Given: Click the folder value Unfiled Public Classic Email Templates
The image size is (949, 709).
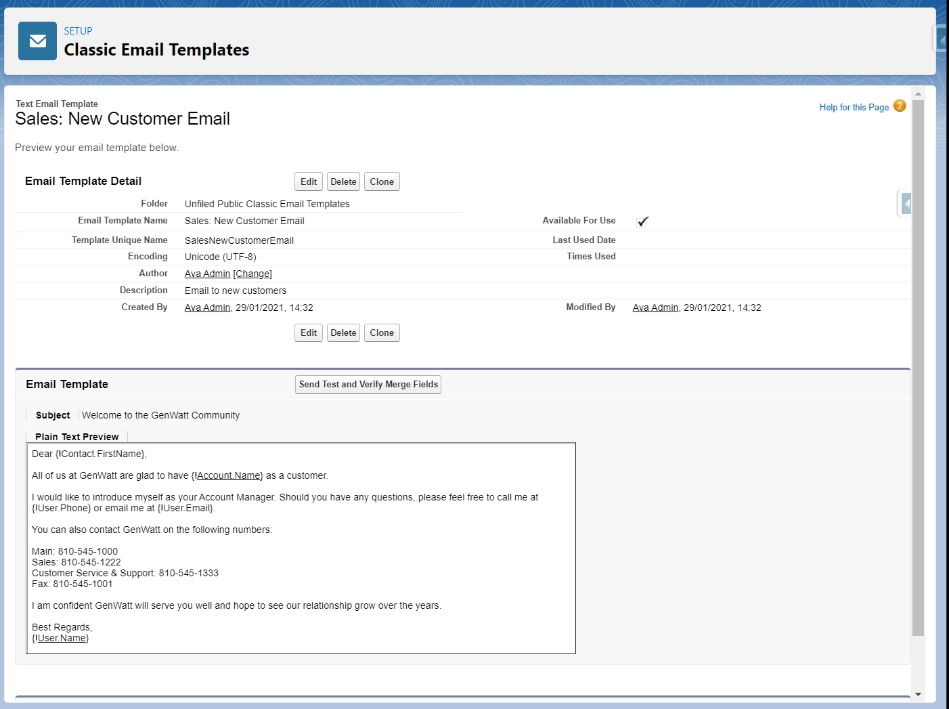Looking at the screenshot, I should click(x=267, y=204).
